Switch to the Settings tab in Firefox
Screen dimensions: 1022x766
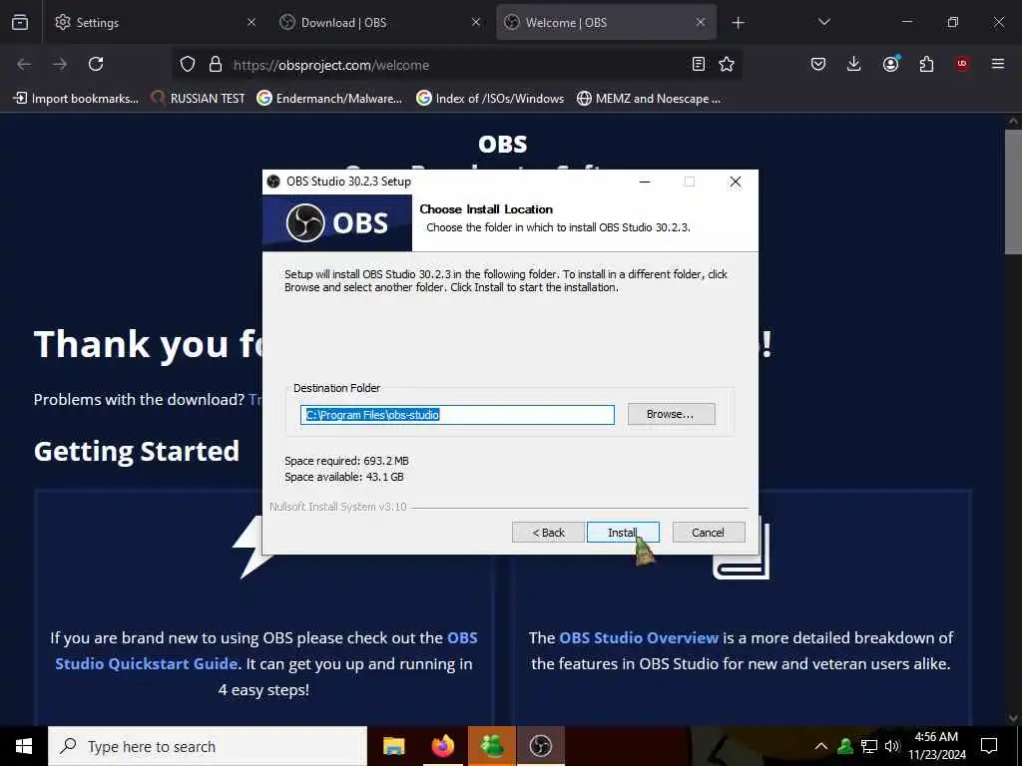click(x=155, y=22)
